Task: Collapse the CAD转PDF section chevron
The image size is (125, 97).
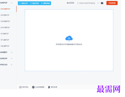Action: coord(12,3)
